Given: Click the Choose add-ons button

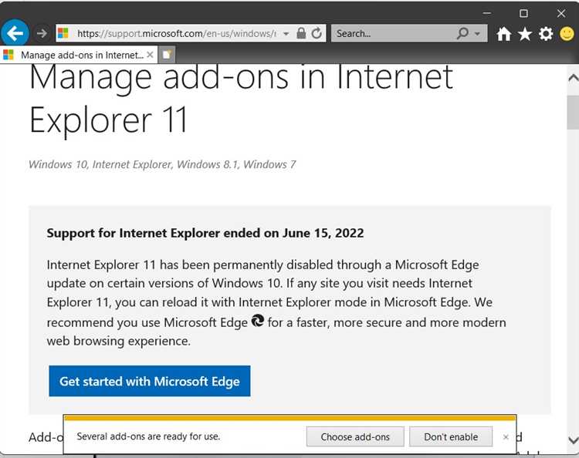Looking at the screenshot, I should click(x=355, y=436).
